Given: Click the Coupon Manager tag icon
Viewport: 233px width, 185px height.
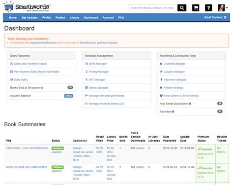Looking at the screenshot, I should (x=161, y=72).
